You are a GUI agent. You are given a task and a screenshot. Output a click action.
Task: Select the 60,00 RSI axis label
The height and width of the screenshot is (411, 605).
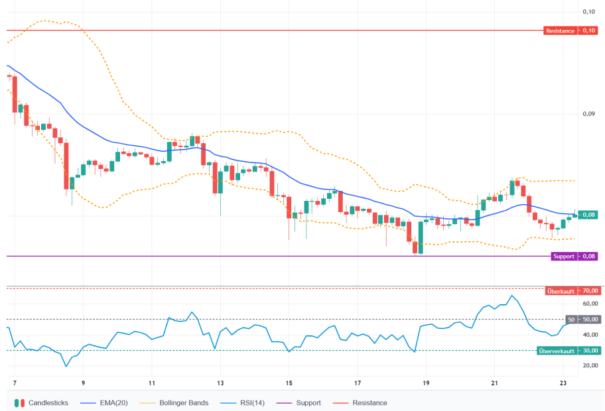pos(590,304)
